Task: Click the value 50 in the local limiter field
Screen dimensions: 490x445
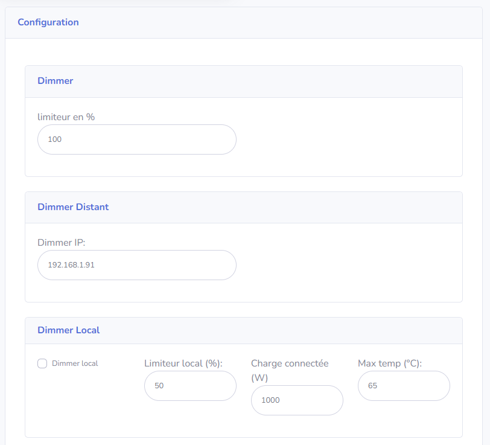Action: click(159, 386)
